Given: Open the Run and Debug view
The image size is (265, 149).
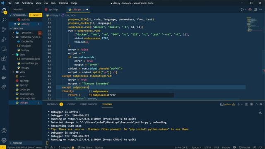Looking at the screenshot, I should [x=4, y=39].
